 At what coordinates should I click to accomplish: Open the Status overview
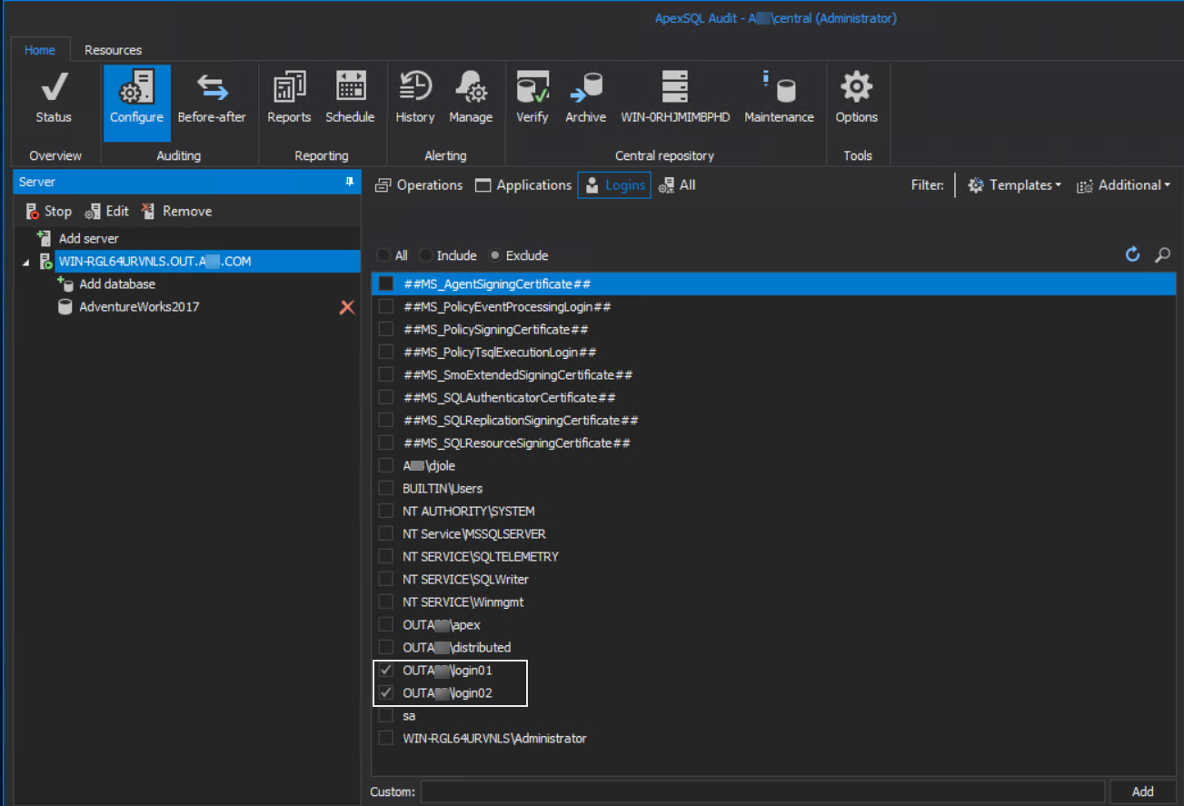coord(54,99)
